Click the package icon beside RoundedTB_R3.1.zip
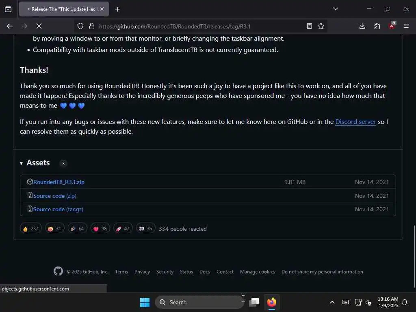Screen dimensions: 416x312 pos(30,182)
